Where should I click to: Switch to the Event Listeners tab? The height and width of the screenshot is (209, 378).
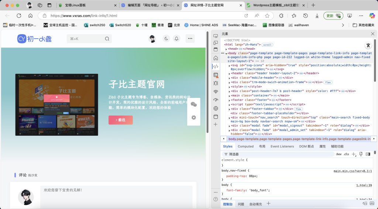(282, 146)
